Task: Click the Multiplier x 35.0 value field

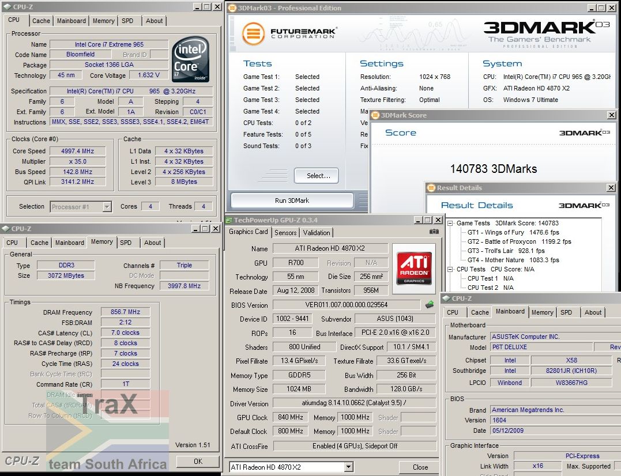Action: coord(78,161)
